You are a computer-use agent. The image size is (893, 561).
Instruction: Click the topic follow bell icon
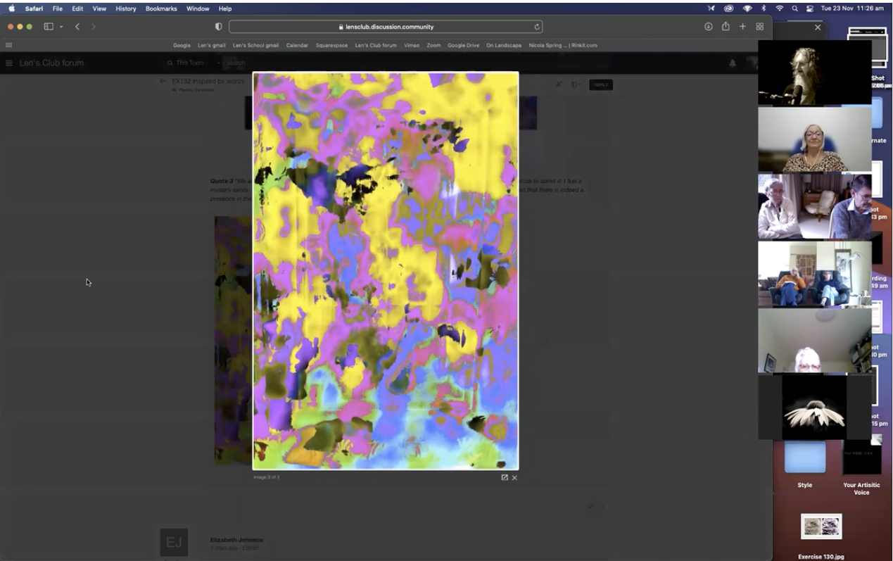[559, 84]
